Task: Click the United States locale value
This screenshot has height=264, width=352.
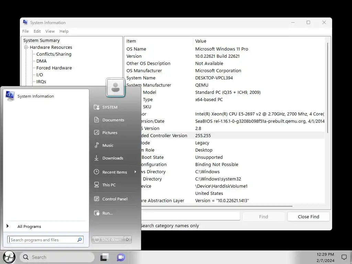Action: (x=209, y=193)
